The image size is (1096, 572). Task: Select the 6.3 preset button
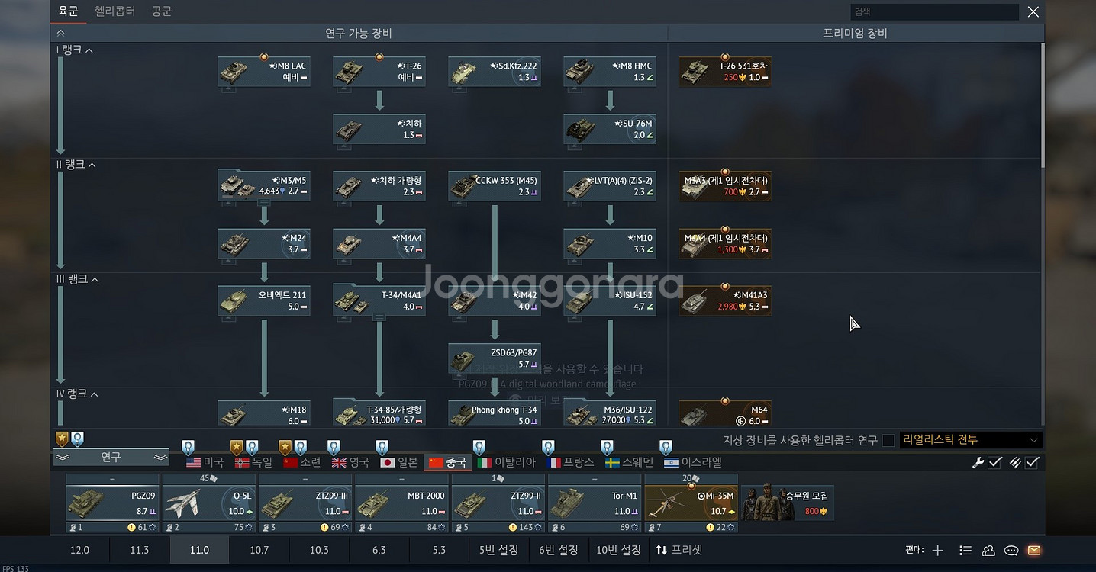[x=379, y=550]
